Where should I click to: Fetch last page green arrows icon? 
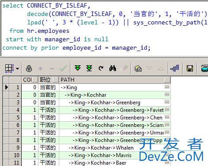point(89,68)
